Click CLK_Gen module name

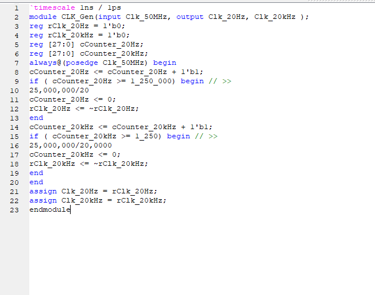tap(78, 17)
